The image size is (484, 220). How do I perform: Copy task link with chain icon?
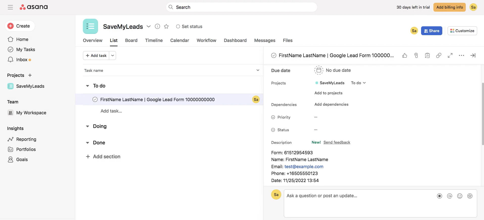point(439,55)
